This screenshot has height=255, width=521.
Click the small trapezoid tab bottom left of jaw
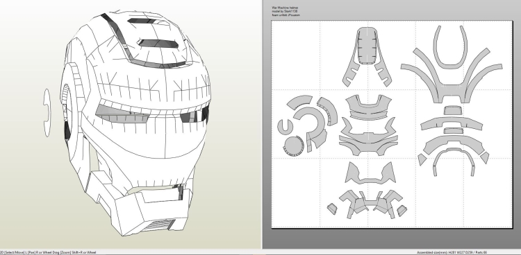332,209
